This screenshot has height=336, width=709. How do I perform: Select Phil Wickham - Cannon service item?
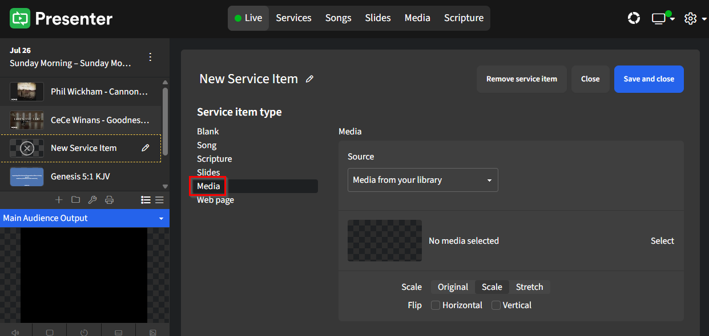point(80,92)
